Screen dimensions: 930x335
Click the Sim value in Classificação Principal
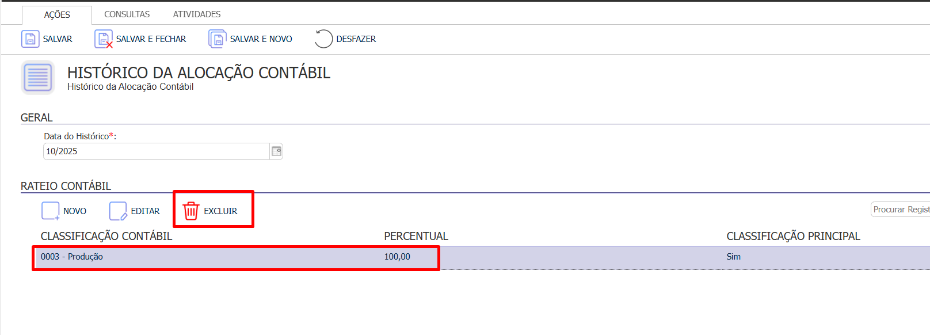pos(733,257)
